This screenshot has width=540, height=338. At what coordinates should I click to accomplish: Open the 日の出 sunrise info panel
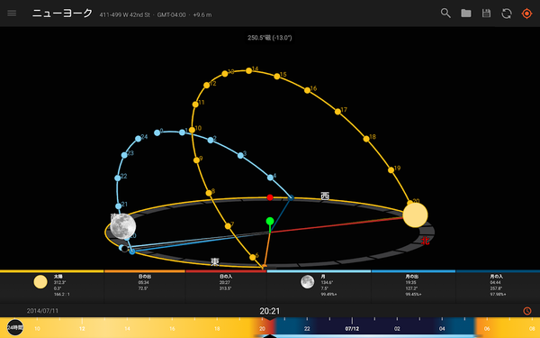(x=145, y=287)
